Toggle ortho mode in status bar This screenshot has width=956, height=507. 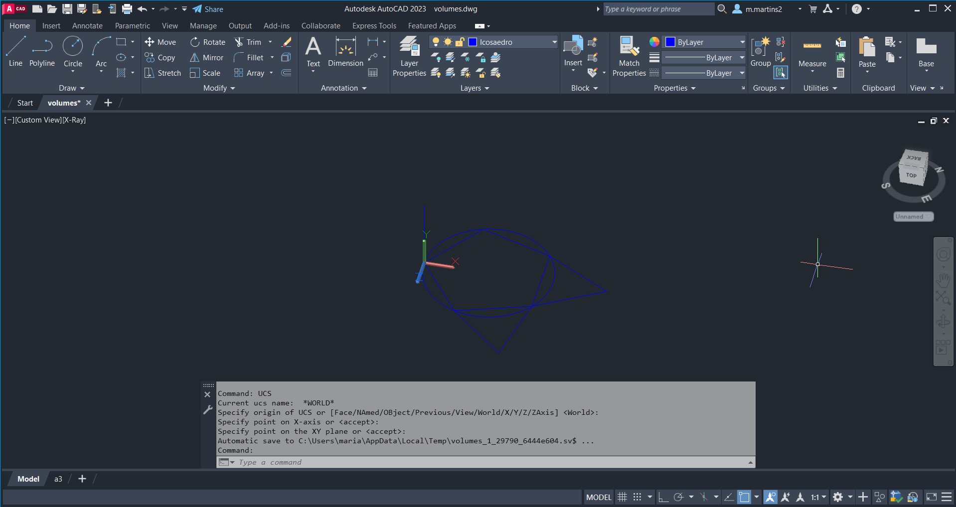[663, 497]
